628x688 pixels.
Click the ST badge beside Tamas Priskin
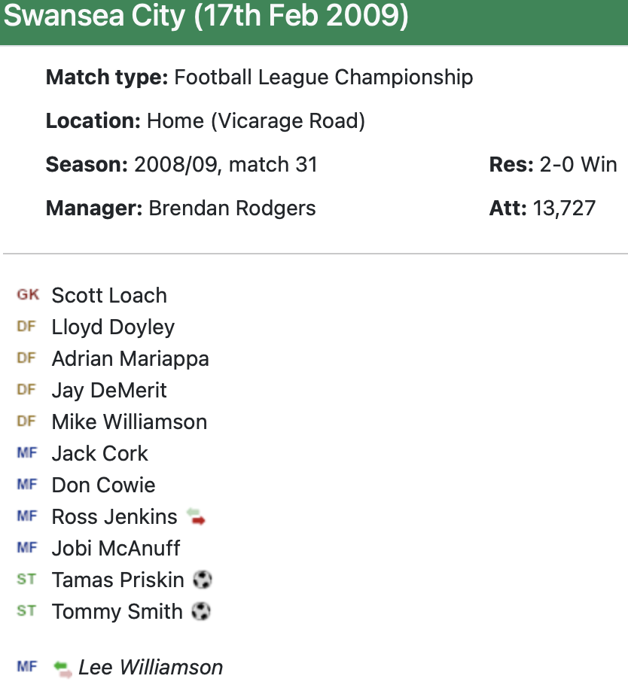26,580
